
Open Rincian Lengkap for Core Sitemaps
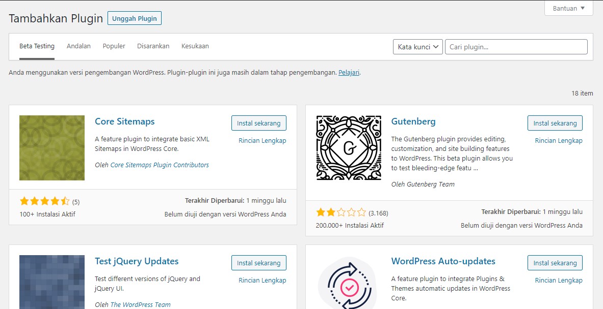(263, 141)
